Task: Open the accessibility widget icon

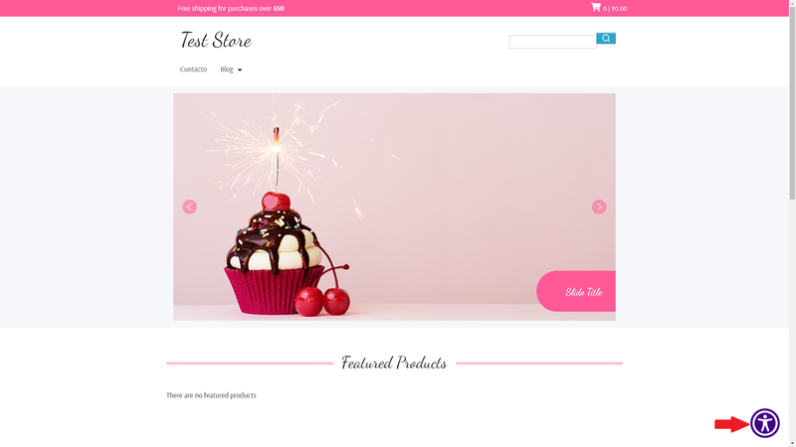Action: click(764, 423)
